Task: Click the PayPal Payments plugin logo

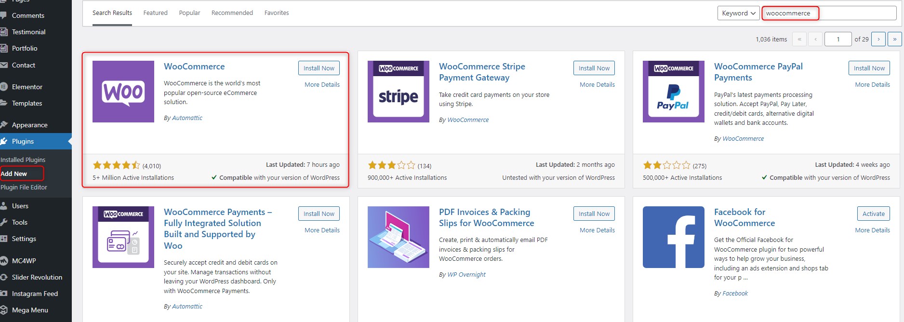Action: tap(674, 92)
